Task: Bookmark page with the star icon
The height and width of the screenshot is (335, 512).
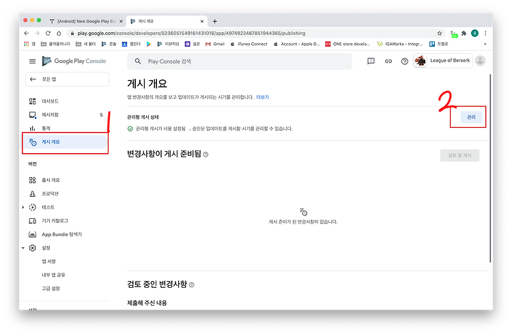Action: 440,33
